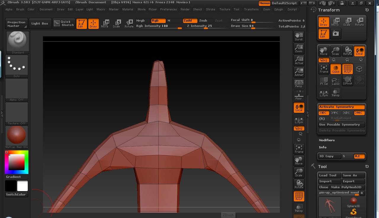The height and width of the screenshot is (218, 379).
Task: Click the Make PolyMesh3D button
Action: [348, 187]
